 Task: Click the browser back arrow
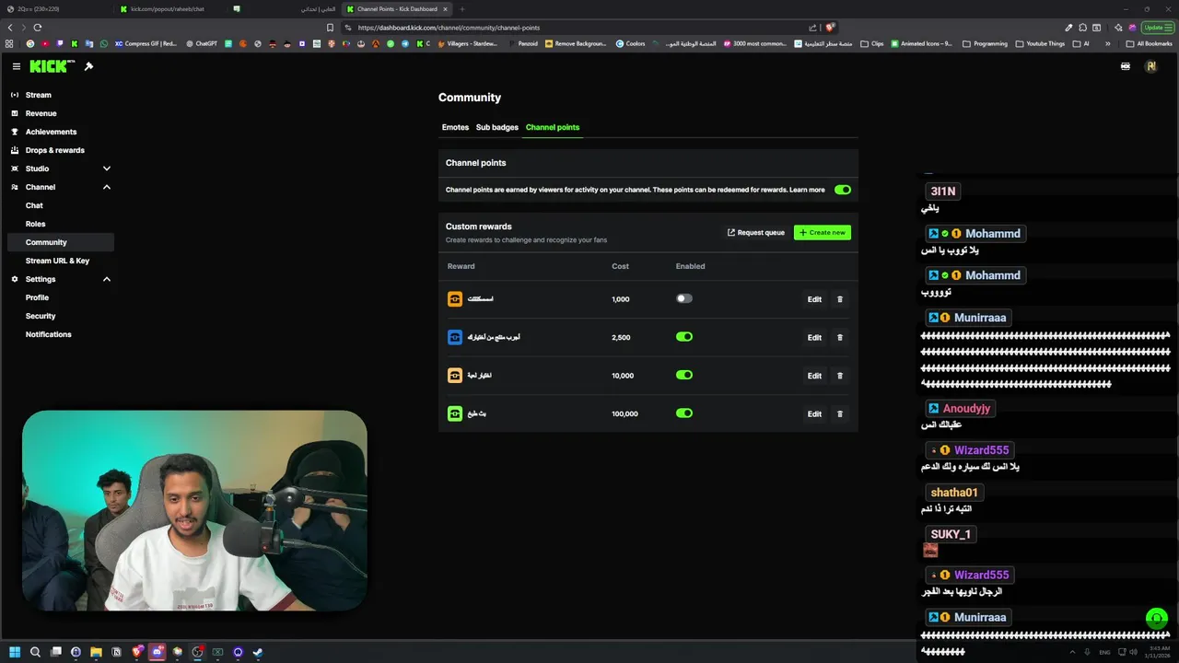[x=10, y=28]
